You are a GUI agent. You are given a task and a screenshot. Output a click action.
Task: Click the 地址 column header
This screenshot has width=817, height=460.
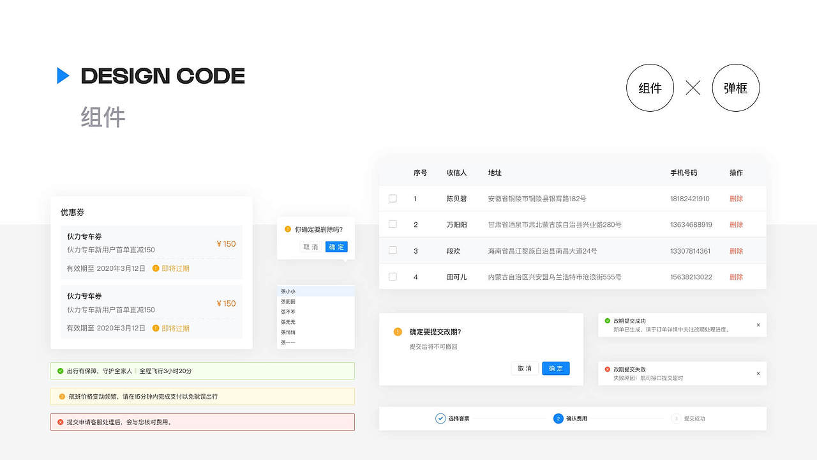tap(495, 172)
